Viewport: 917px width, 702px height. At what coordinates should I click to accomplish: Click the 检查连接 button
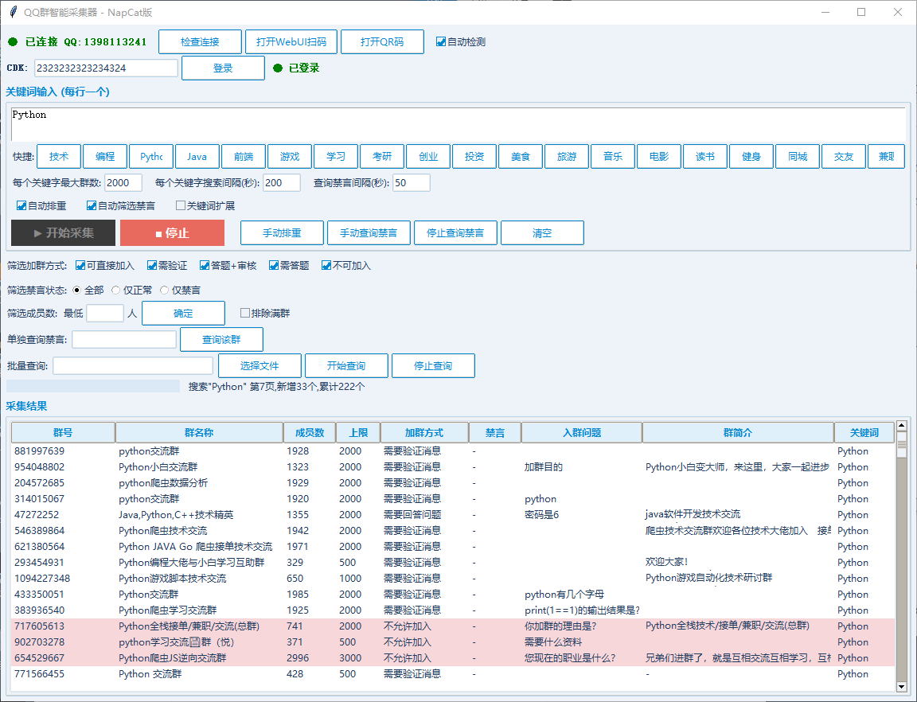tap(200, 42)
